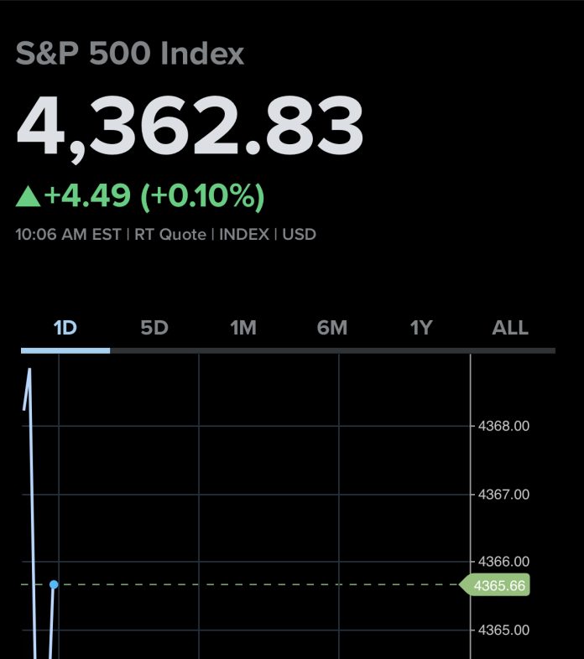The height and width of the screenshot is (659, 584).
Task: Click the 4367.00 axis label
Action: [x=503, y=495]
